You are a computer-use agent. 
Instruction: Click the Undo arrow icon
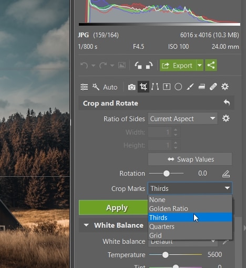(x=84, y=66)
